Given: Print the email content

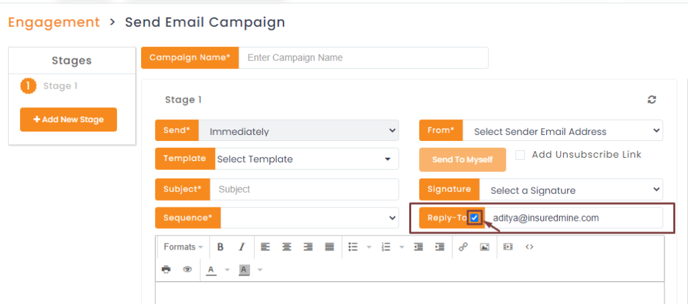Looking at the screenshot, I should [x=166, y=270].
